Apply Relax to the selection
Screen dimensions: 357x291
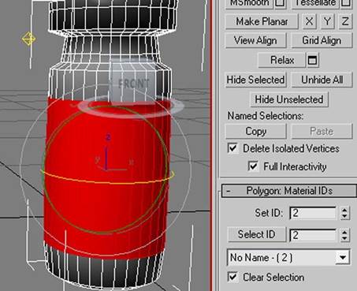click(x=282, y=60)
